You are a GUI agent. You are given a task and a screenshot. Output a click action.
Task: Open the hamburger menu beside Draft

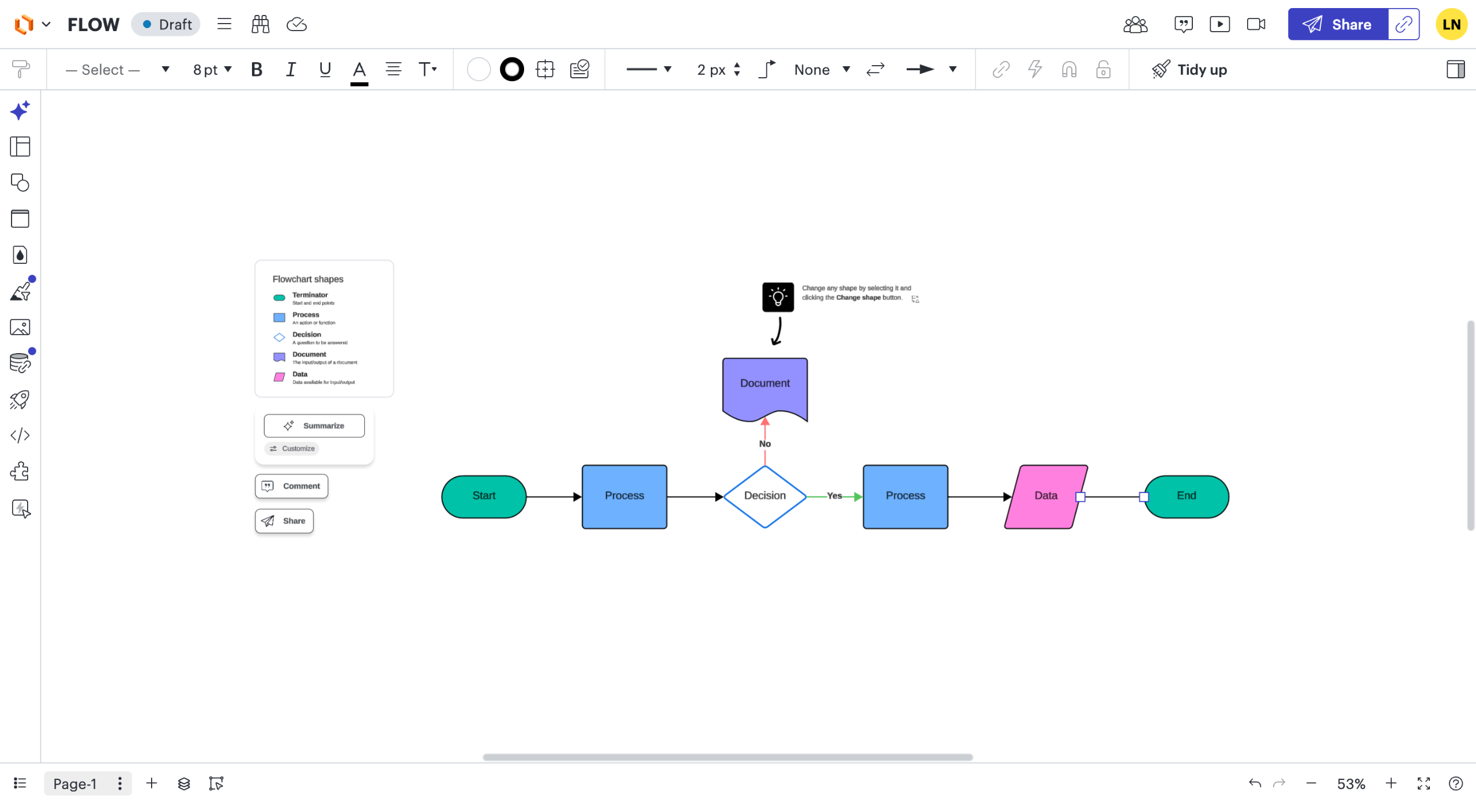coord(224,24)
